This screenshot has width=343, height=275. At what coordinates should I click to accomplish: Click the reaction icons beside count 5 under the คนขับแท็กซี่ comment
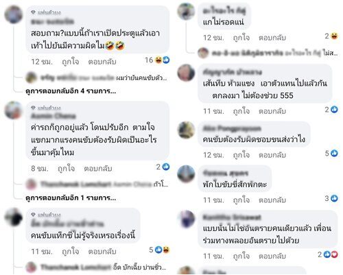[x=163, y=250]
